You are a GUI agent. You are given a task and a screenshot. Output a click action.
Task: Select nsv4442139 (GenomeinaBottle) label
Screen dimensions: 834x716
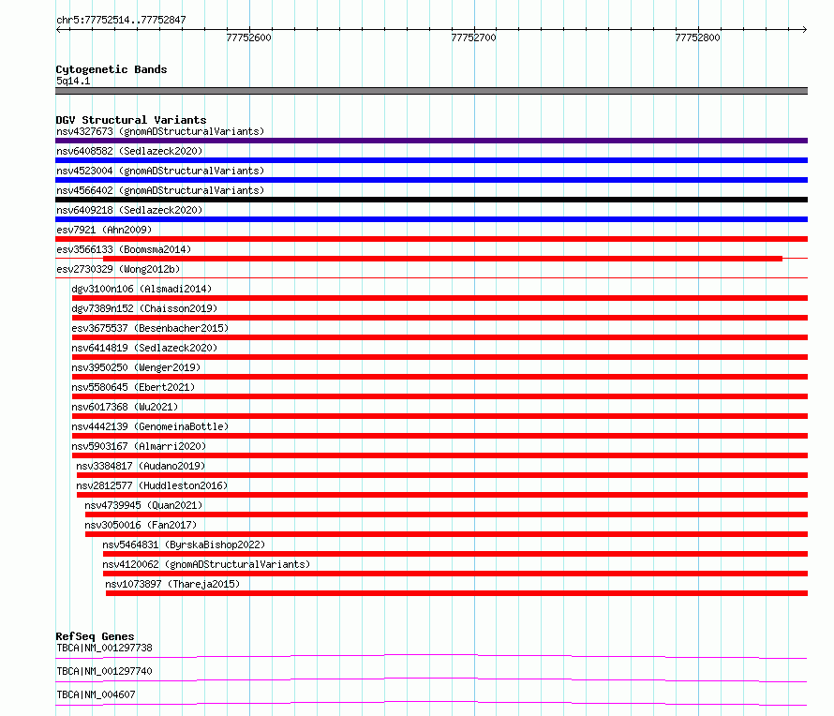coord(150,426)
